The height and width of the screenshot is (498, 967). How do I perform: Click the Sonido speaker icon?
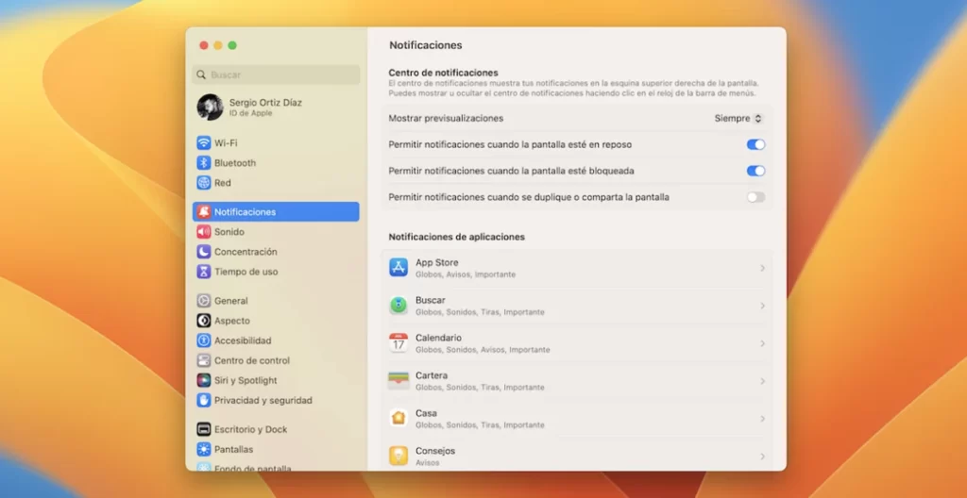204,232
